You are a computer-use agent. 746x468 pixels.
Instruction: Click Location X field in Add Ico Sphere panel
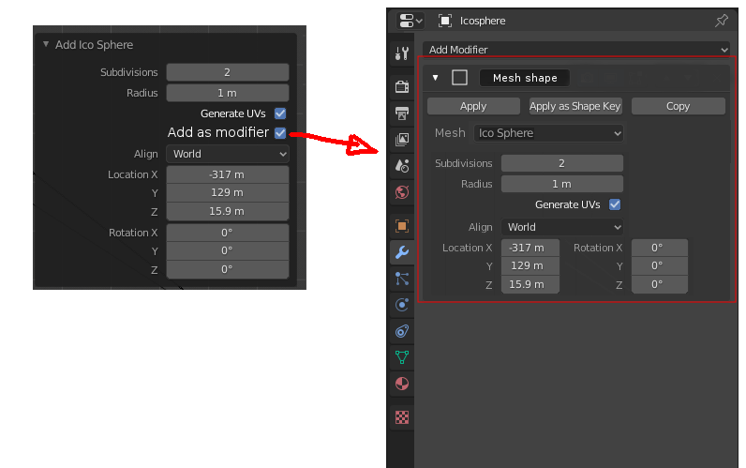(228, 174)
